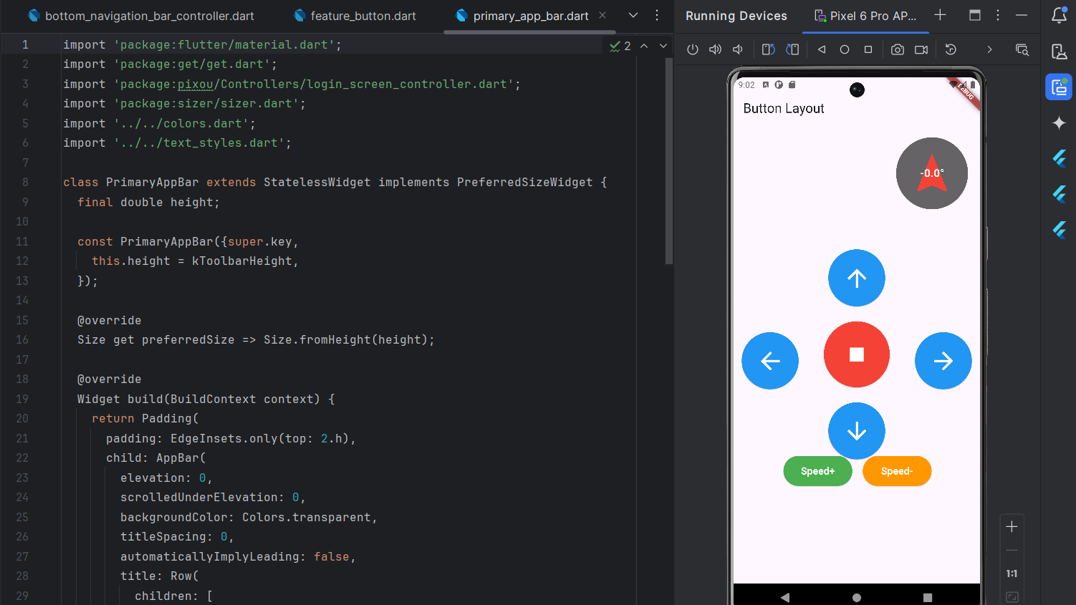Click the 'kToolbarHeight' identifier in code
This screenshot has height=605, width=1076.
(242, 261)
